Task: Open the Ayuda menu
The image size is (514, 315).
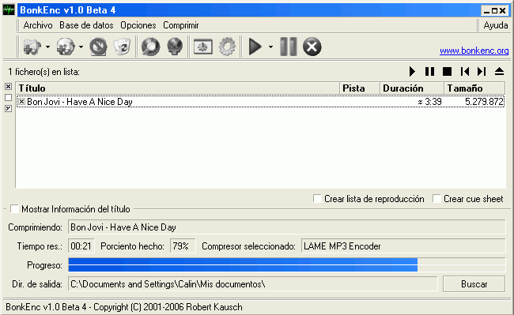Action: 496,25
